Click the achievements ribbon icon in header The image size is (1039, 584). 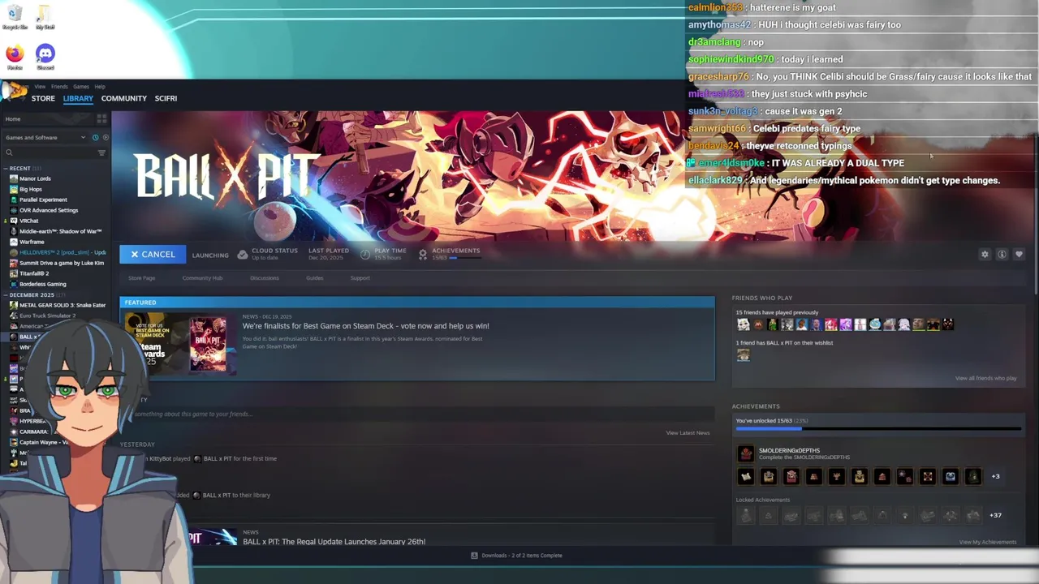(x=423, y=254)
